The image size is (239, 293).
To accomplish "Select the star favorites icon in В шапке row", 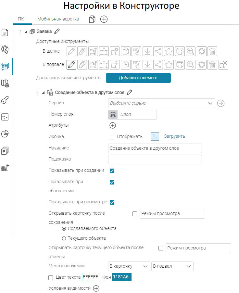I will [x=169, y=51].
